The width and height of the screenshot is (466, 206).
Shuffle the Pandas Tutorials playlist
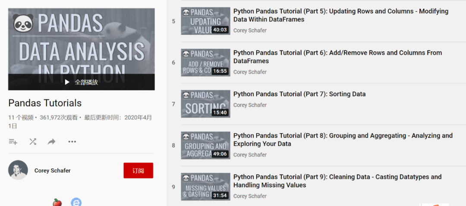pos(33,142)
